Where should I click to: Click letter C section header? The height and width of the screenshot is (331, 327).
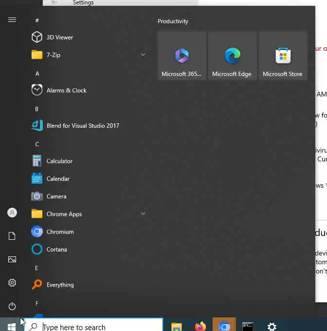click(37, 144)
